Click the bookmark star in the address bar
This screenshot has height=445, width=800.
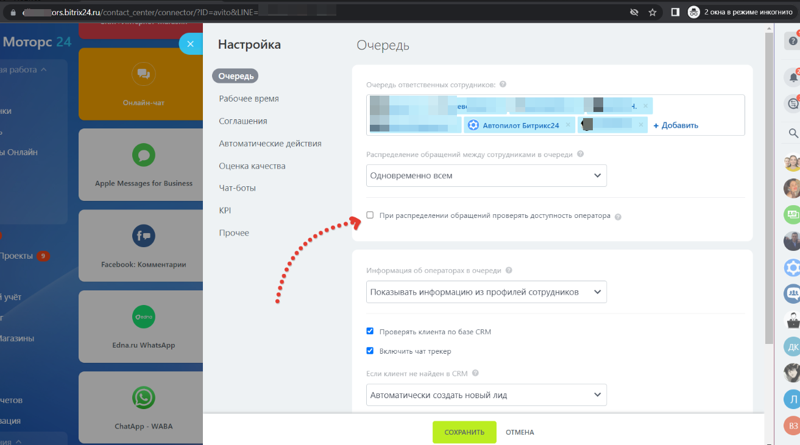pos(653,12)
